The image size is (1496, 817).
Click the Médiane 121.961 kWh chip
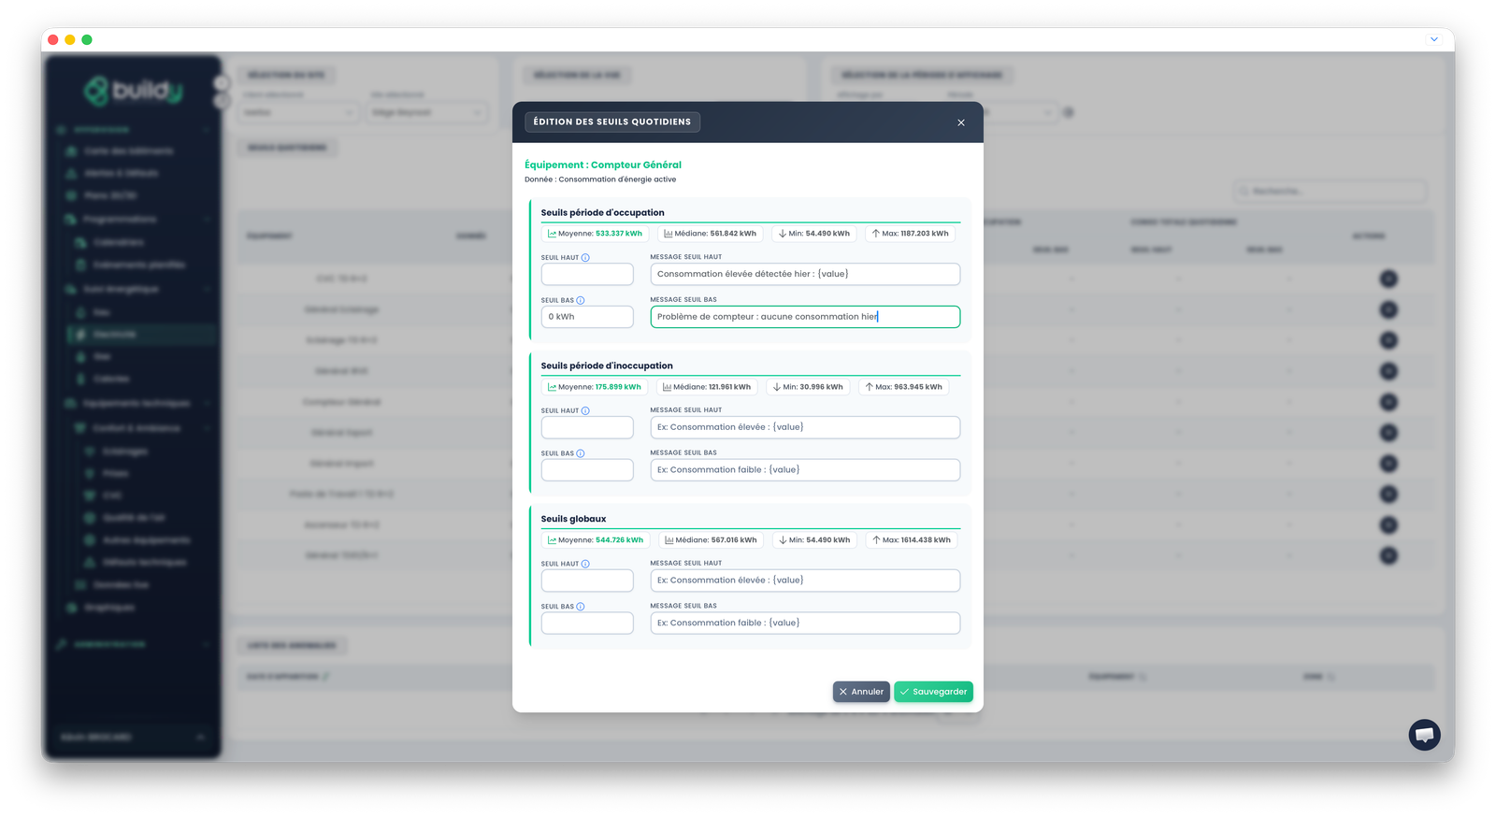pos(707,387)
